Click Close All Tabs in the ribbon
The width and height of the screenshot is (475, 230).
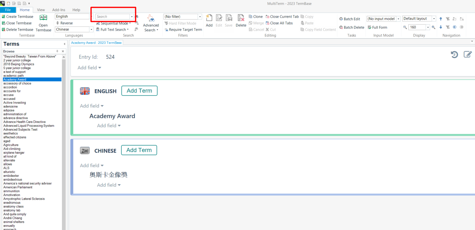[x=279, y=23]
